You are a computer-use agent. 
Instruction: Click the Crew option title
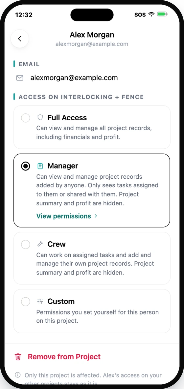coord(57,244)
